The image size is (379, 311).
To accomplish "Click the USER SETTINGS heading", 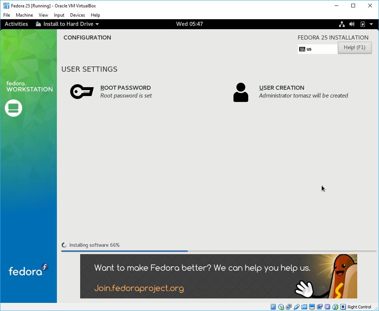I will [x=89, y=69].
